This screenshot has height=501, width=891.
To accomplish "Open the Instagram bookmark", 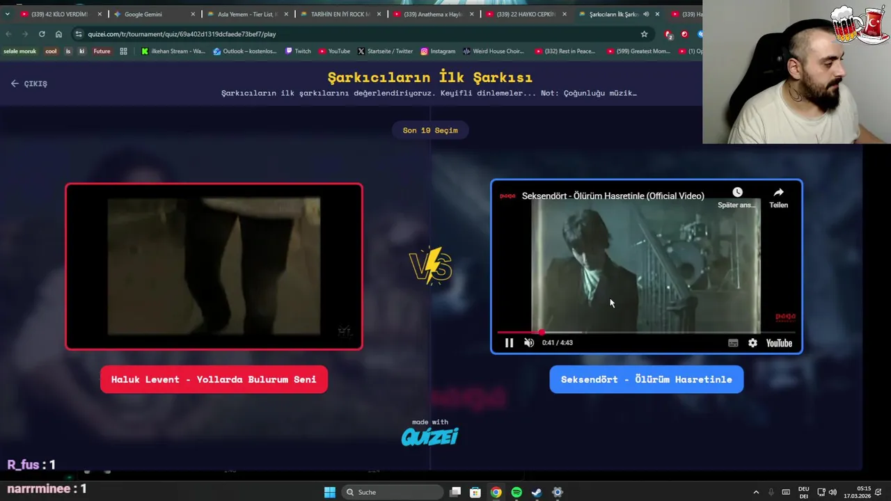I will pos(438,51).
